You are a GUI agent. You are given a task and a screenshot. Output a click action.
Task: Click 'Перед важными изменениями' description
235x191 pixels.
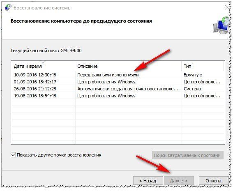pos(108,75)
